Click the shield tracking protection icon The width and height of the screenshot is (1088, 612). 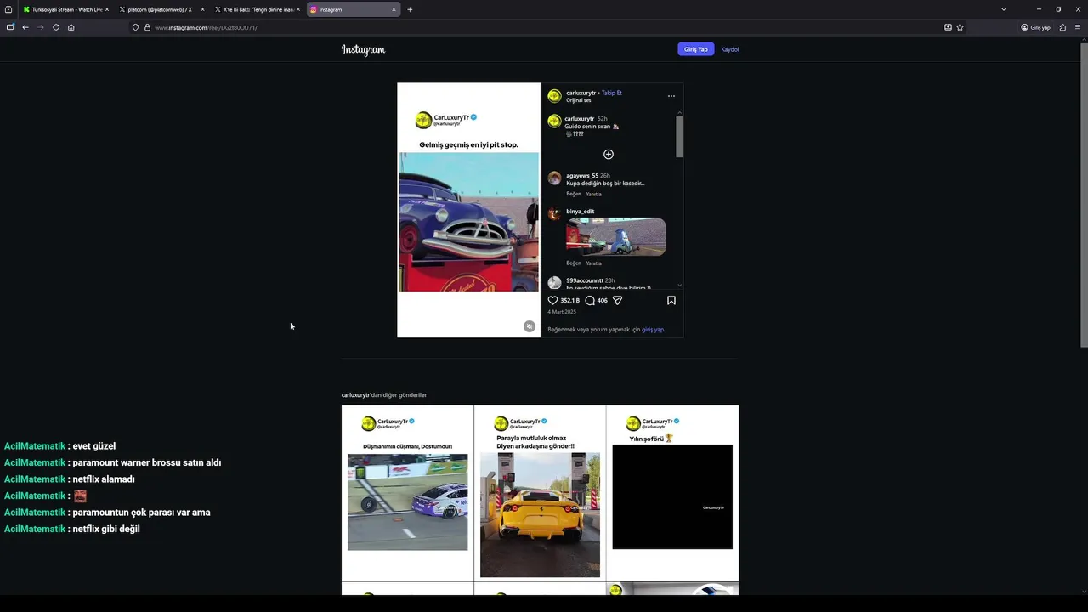coord(135,27)
